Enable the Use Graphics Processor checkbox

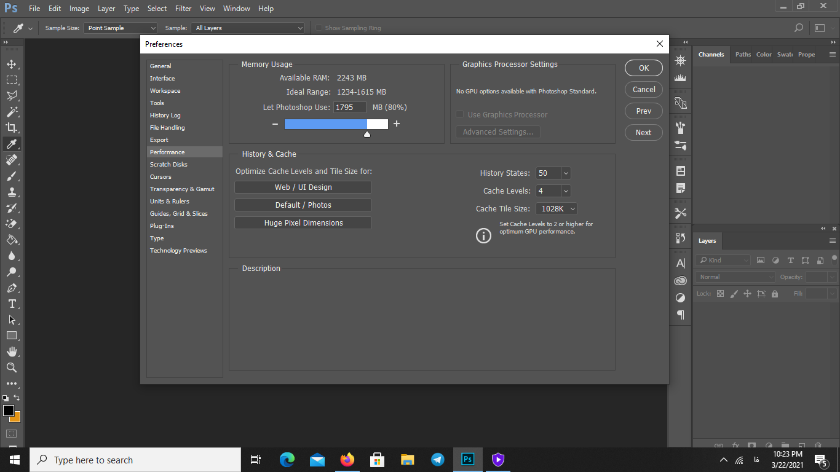click(x=460, y=115)
